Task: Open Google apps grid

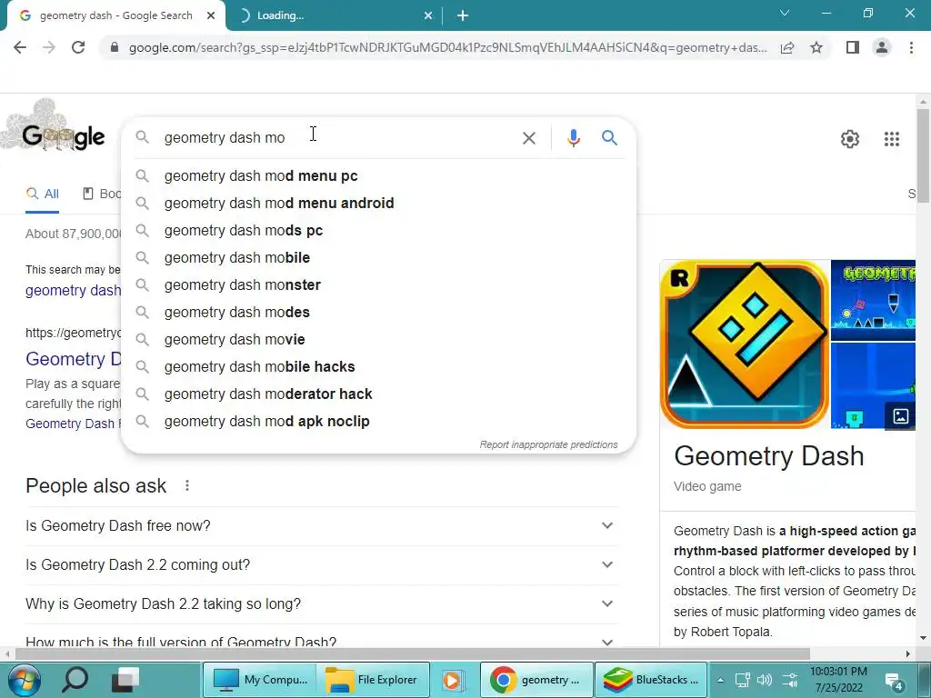Action: (x=891, y=139)
